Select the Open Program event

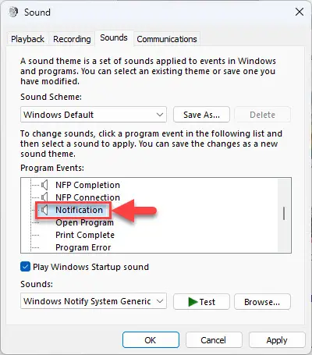coord(84,222)
